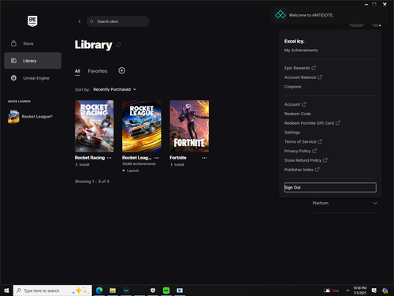Open the Rocket League cover thumbnail
The height and width of the screenshot is (296, 394).
[142, 126]
